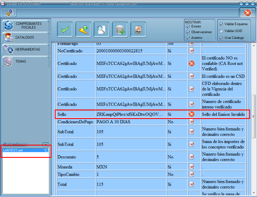This screenshot has height=197, width=257.
Task: Click the check icon in the Descuento row
Action: tap(191, 157)
